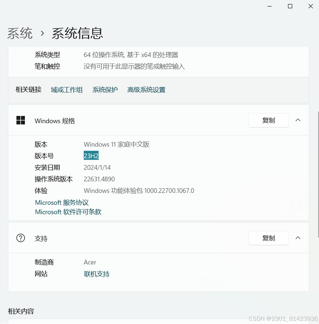Click the 安装日期 label
This screenshot has height=324, width=319.
(x=47, y=168)
